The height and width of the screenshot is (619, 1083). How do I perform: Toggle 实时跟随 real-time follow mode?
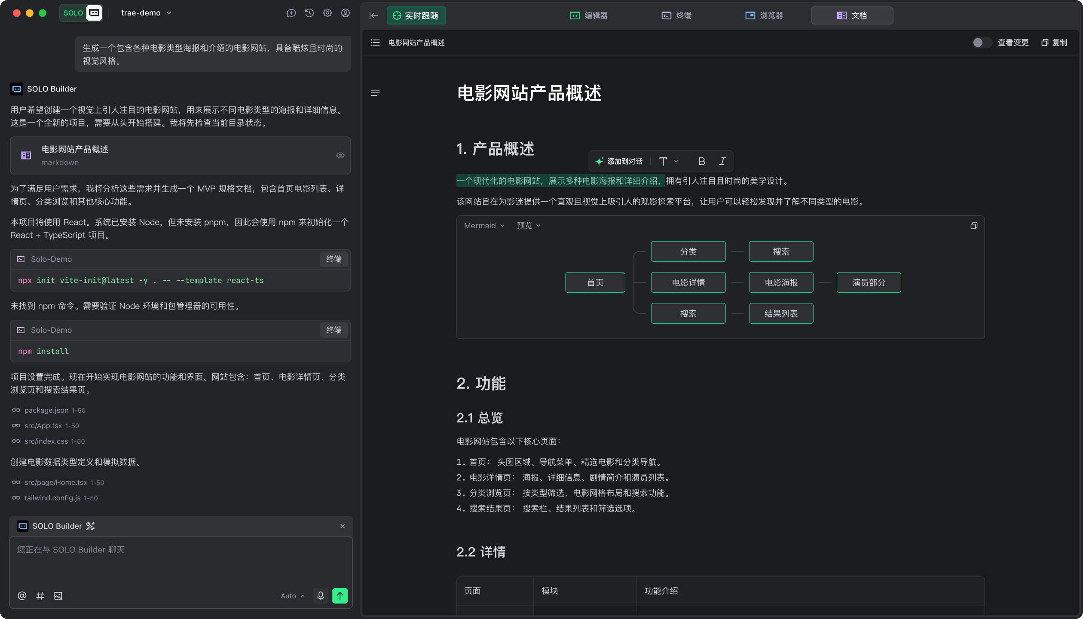click(416, 15)
